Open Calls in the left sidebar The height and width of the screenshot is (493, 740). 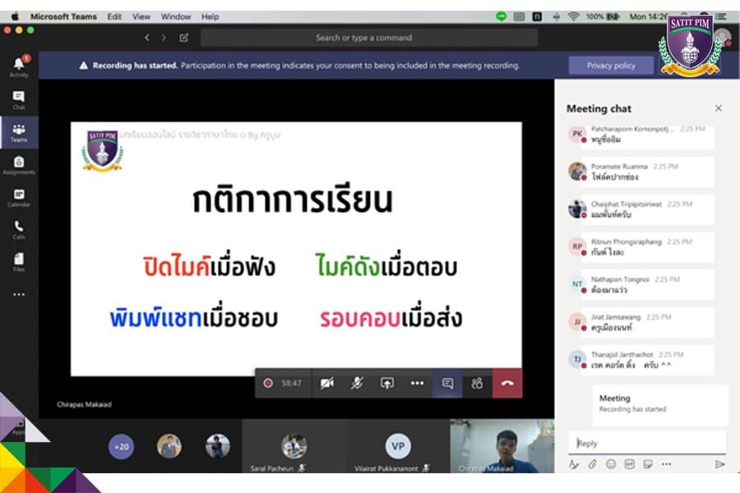[18, 229]
